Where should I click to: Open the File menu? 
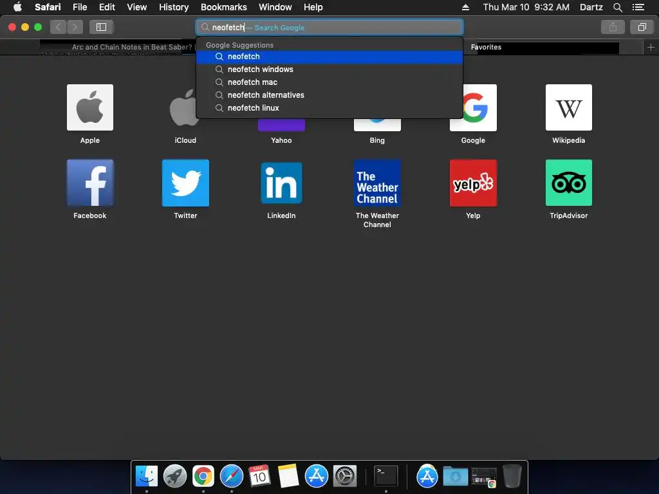(x=80, y=7)
